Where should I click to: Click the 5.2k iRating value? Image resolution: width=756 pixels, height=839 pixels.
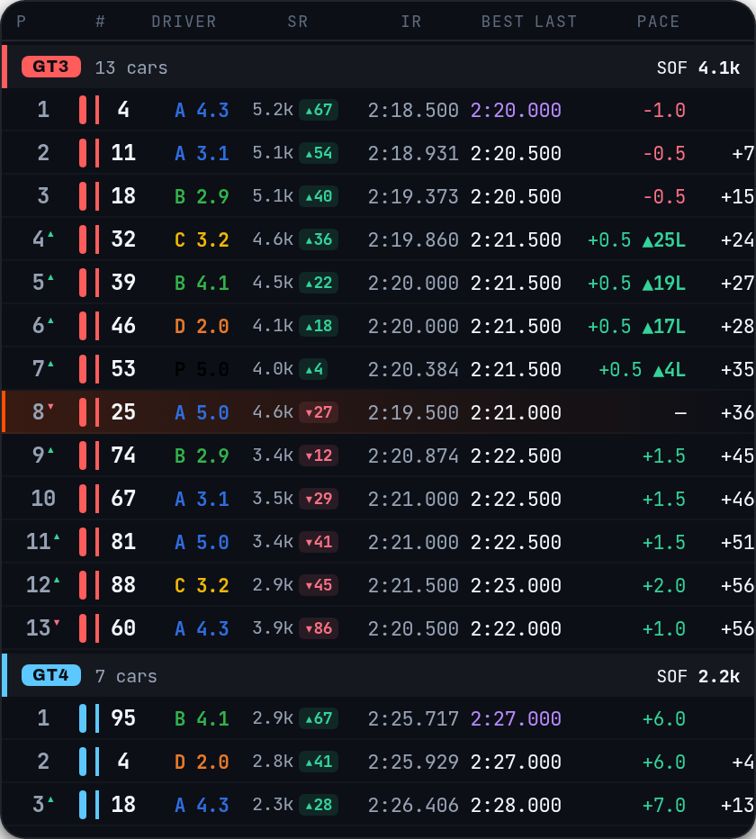(x=273, y=110)
